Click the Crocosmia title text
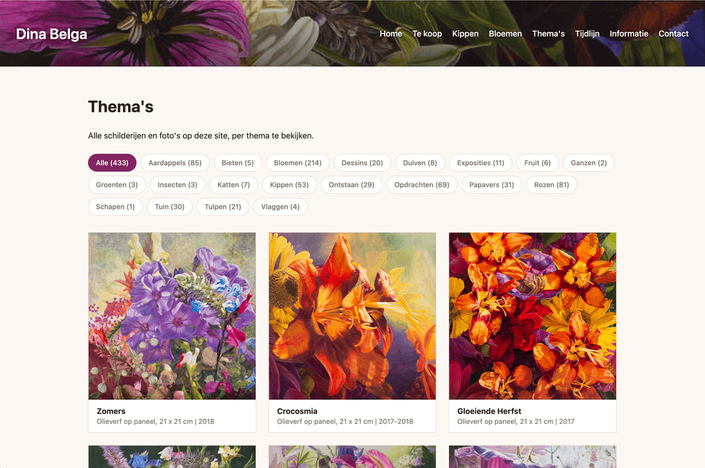 [x=297, y=411]
